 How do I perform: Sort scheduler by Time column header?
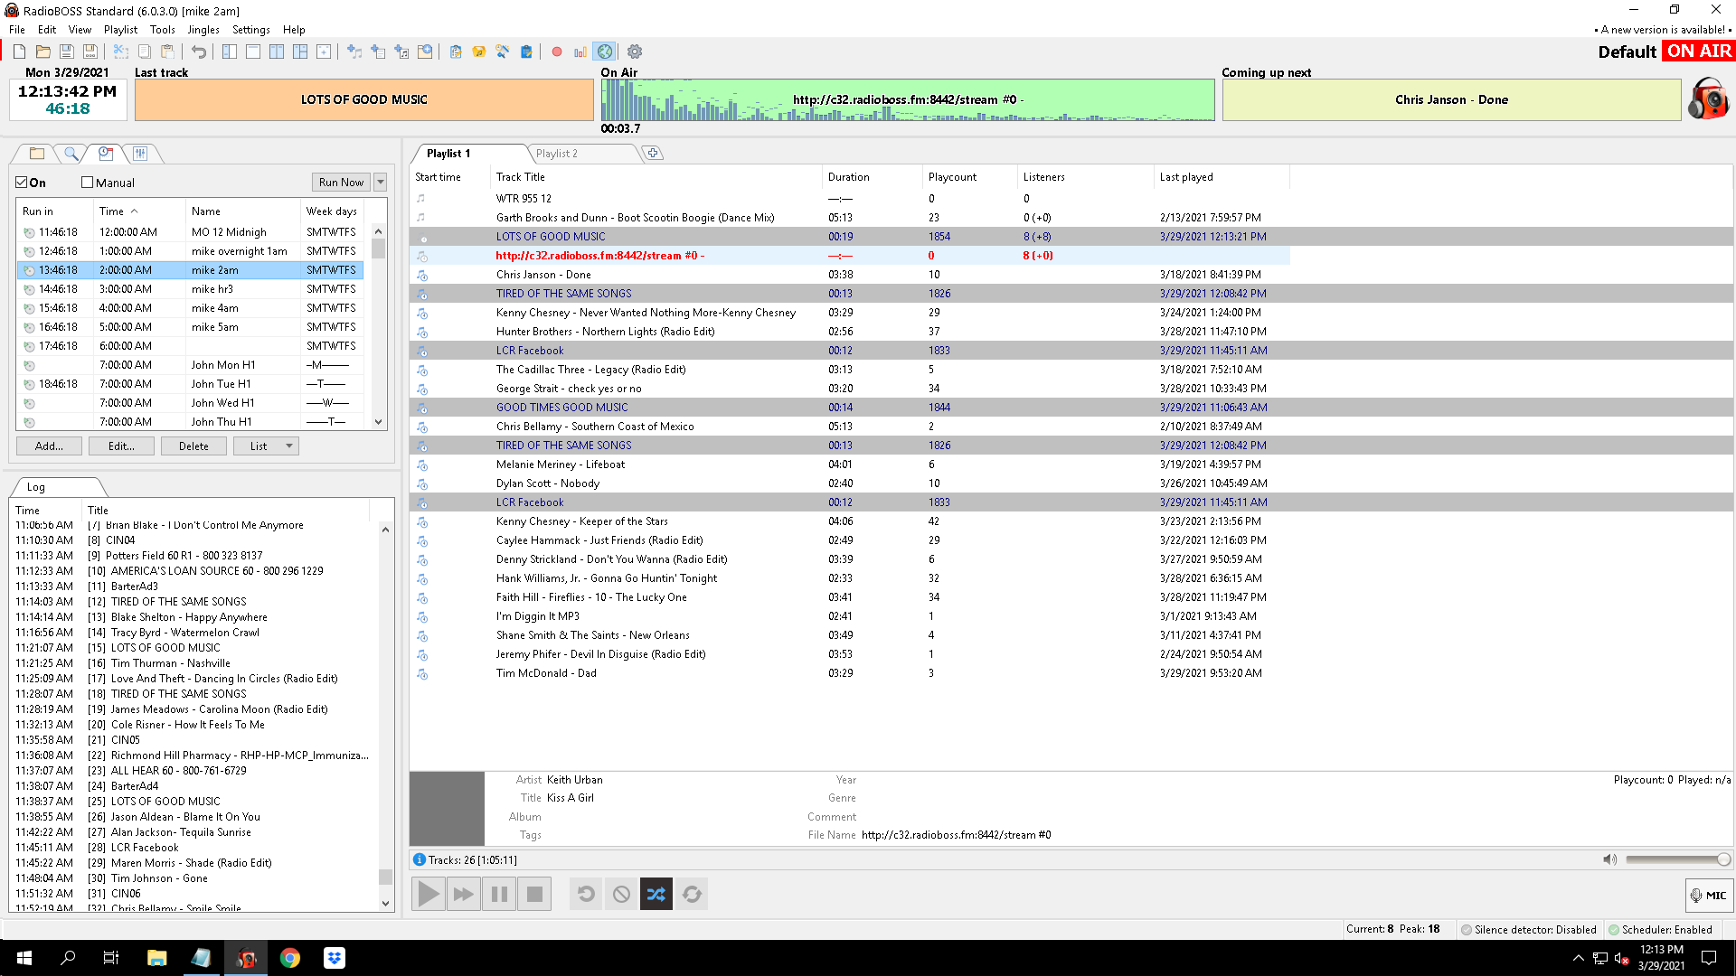point(139,211)
